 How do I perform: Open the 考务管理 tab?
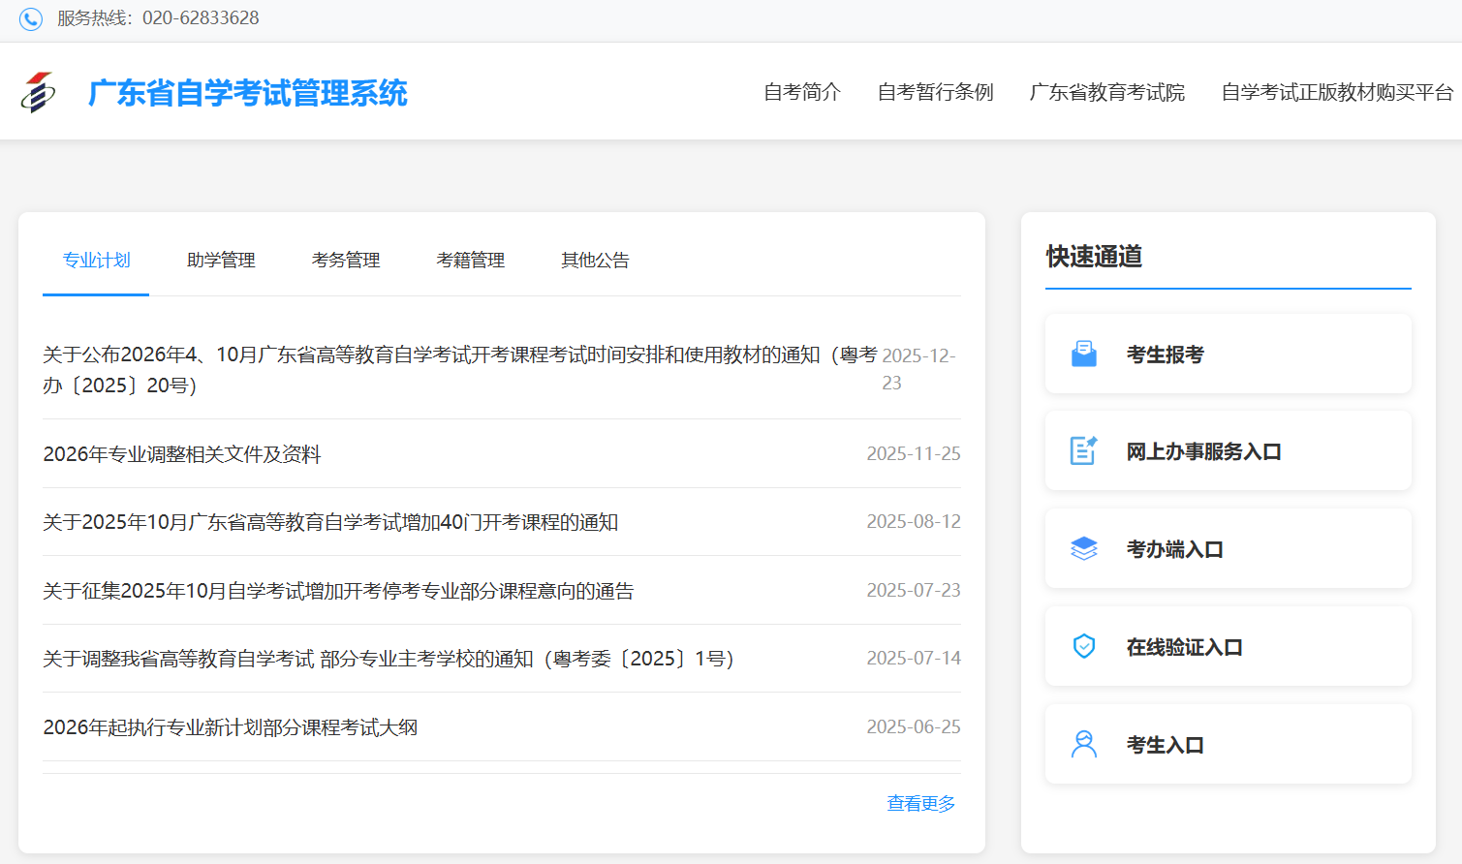click(x=345, y=260)
